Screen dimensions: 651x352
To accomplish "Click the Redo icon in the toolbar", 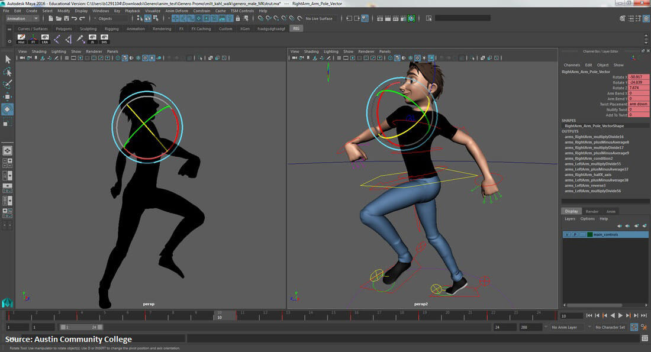I will click(x=82, y=18).
